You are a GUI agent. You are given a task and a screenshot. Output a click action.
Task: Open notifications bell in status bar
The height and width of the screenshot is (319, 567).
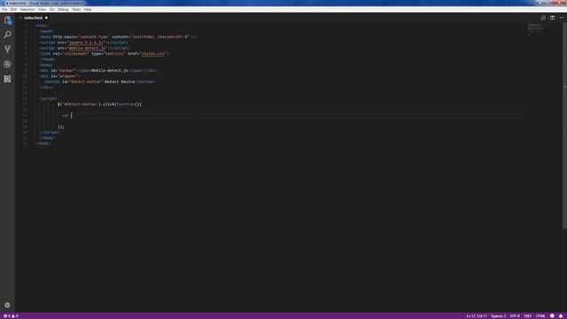coord(561,316)
